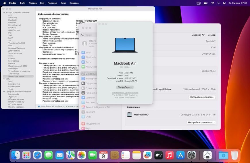The width and height of the screenshot is (250, 163).
Task: Collapse the Сеть tree section
Action: [4, 79]
